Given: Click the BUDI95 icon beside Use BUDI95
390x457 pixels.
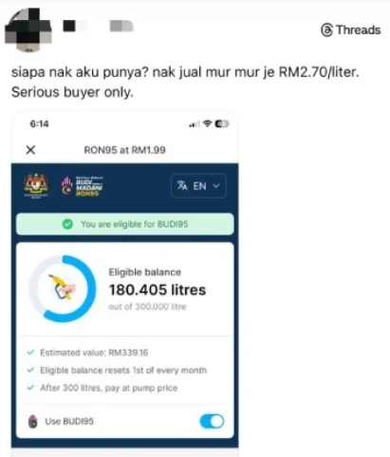Looking at the screenshot, I should coord(33,422).
